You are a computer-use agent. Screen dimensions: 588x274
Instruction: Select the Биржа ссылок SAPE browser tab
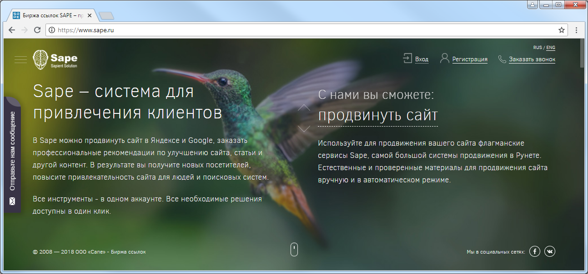53,15
